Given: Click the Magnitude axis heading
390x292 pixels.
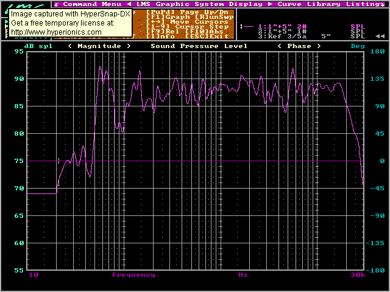Looking at the screenshot, I should pos(99,46).
